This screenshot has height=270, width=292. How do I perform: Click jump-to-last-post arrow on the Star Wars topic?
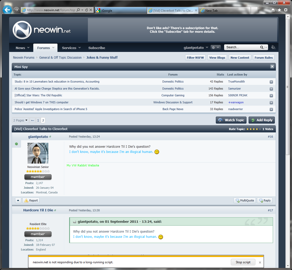tap(271, 96)
